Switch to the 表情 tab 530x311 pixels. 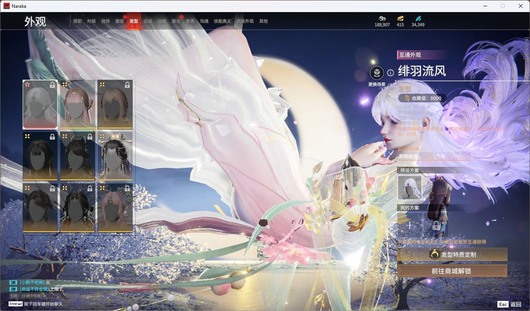(190, 21)
